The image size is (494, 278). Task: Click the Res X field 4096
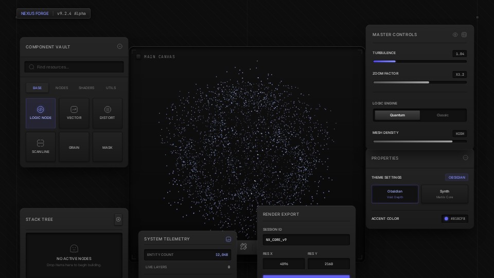[284, 264]
